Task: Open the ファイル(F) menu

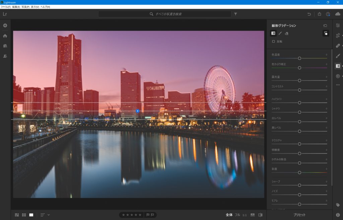Action: [5, 7]
